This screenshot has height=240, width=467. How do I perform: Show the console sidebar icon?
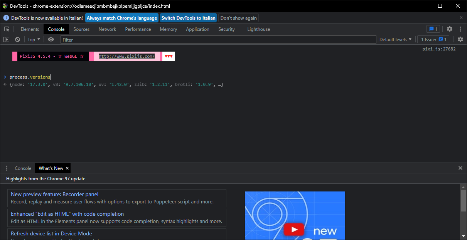(7, 39)
